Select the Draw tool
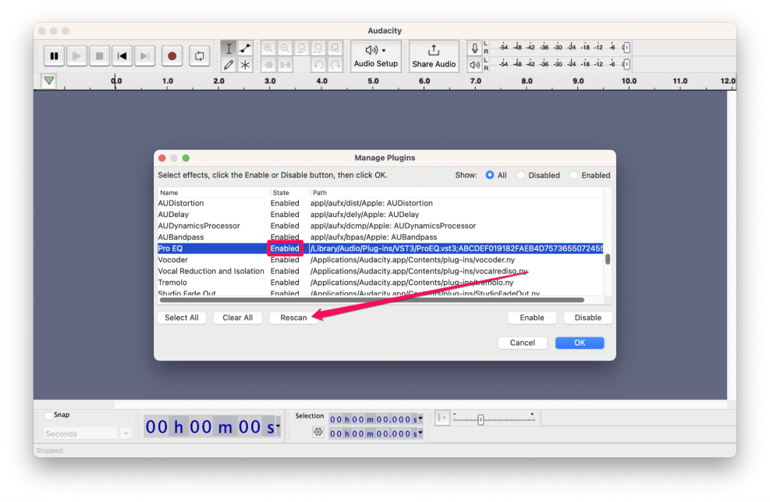 229,65
